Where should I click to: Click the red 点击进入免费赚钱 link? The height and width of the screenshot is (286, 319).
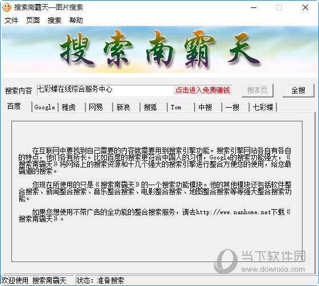tap(202, 90)
